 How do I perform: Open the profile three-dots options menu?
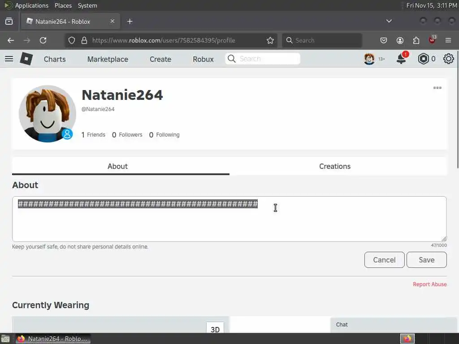437,88
